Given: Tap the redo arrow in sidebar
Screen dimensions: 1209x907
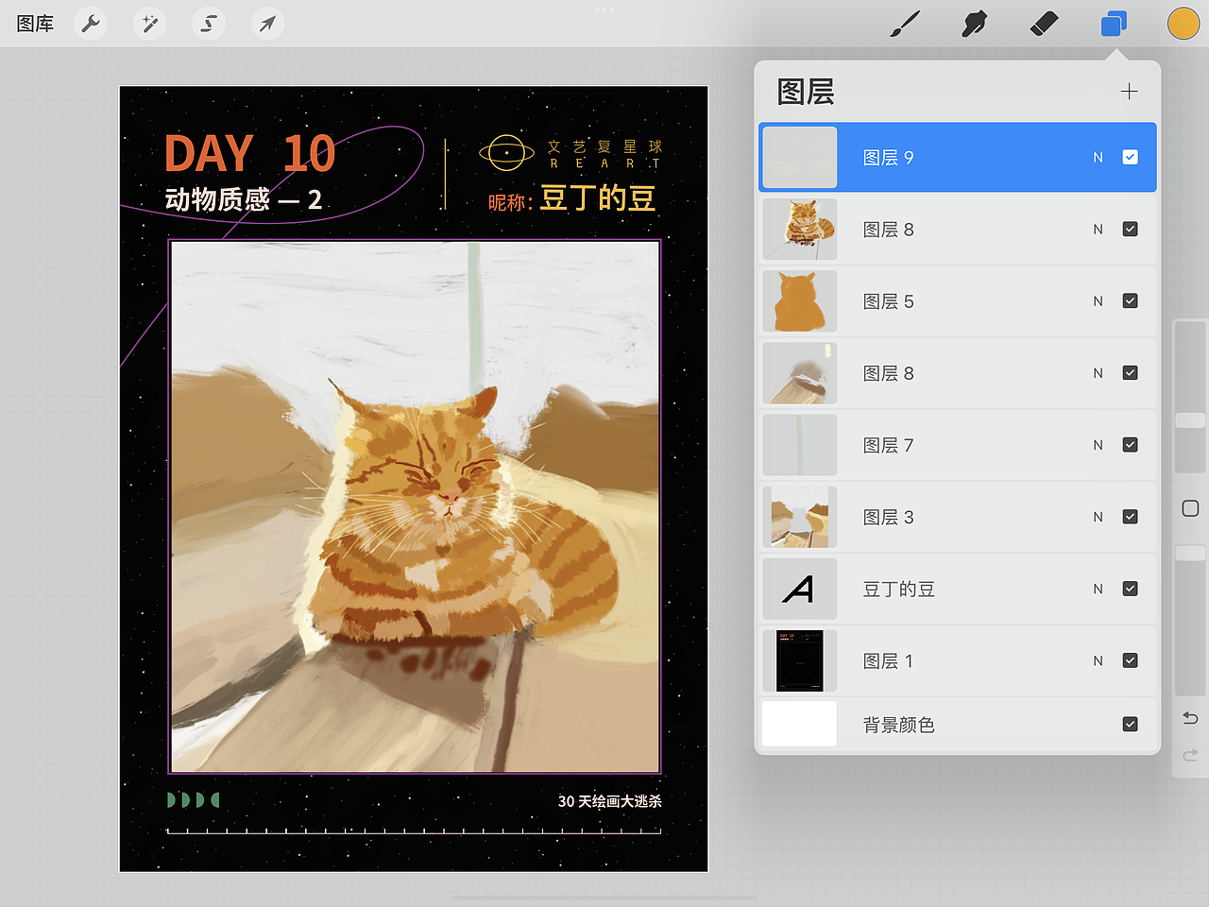Looking at the screenshot, I should [1190, 755].
